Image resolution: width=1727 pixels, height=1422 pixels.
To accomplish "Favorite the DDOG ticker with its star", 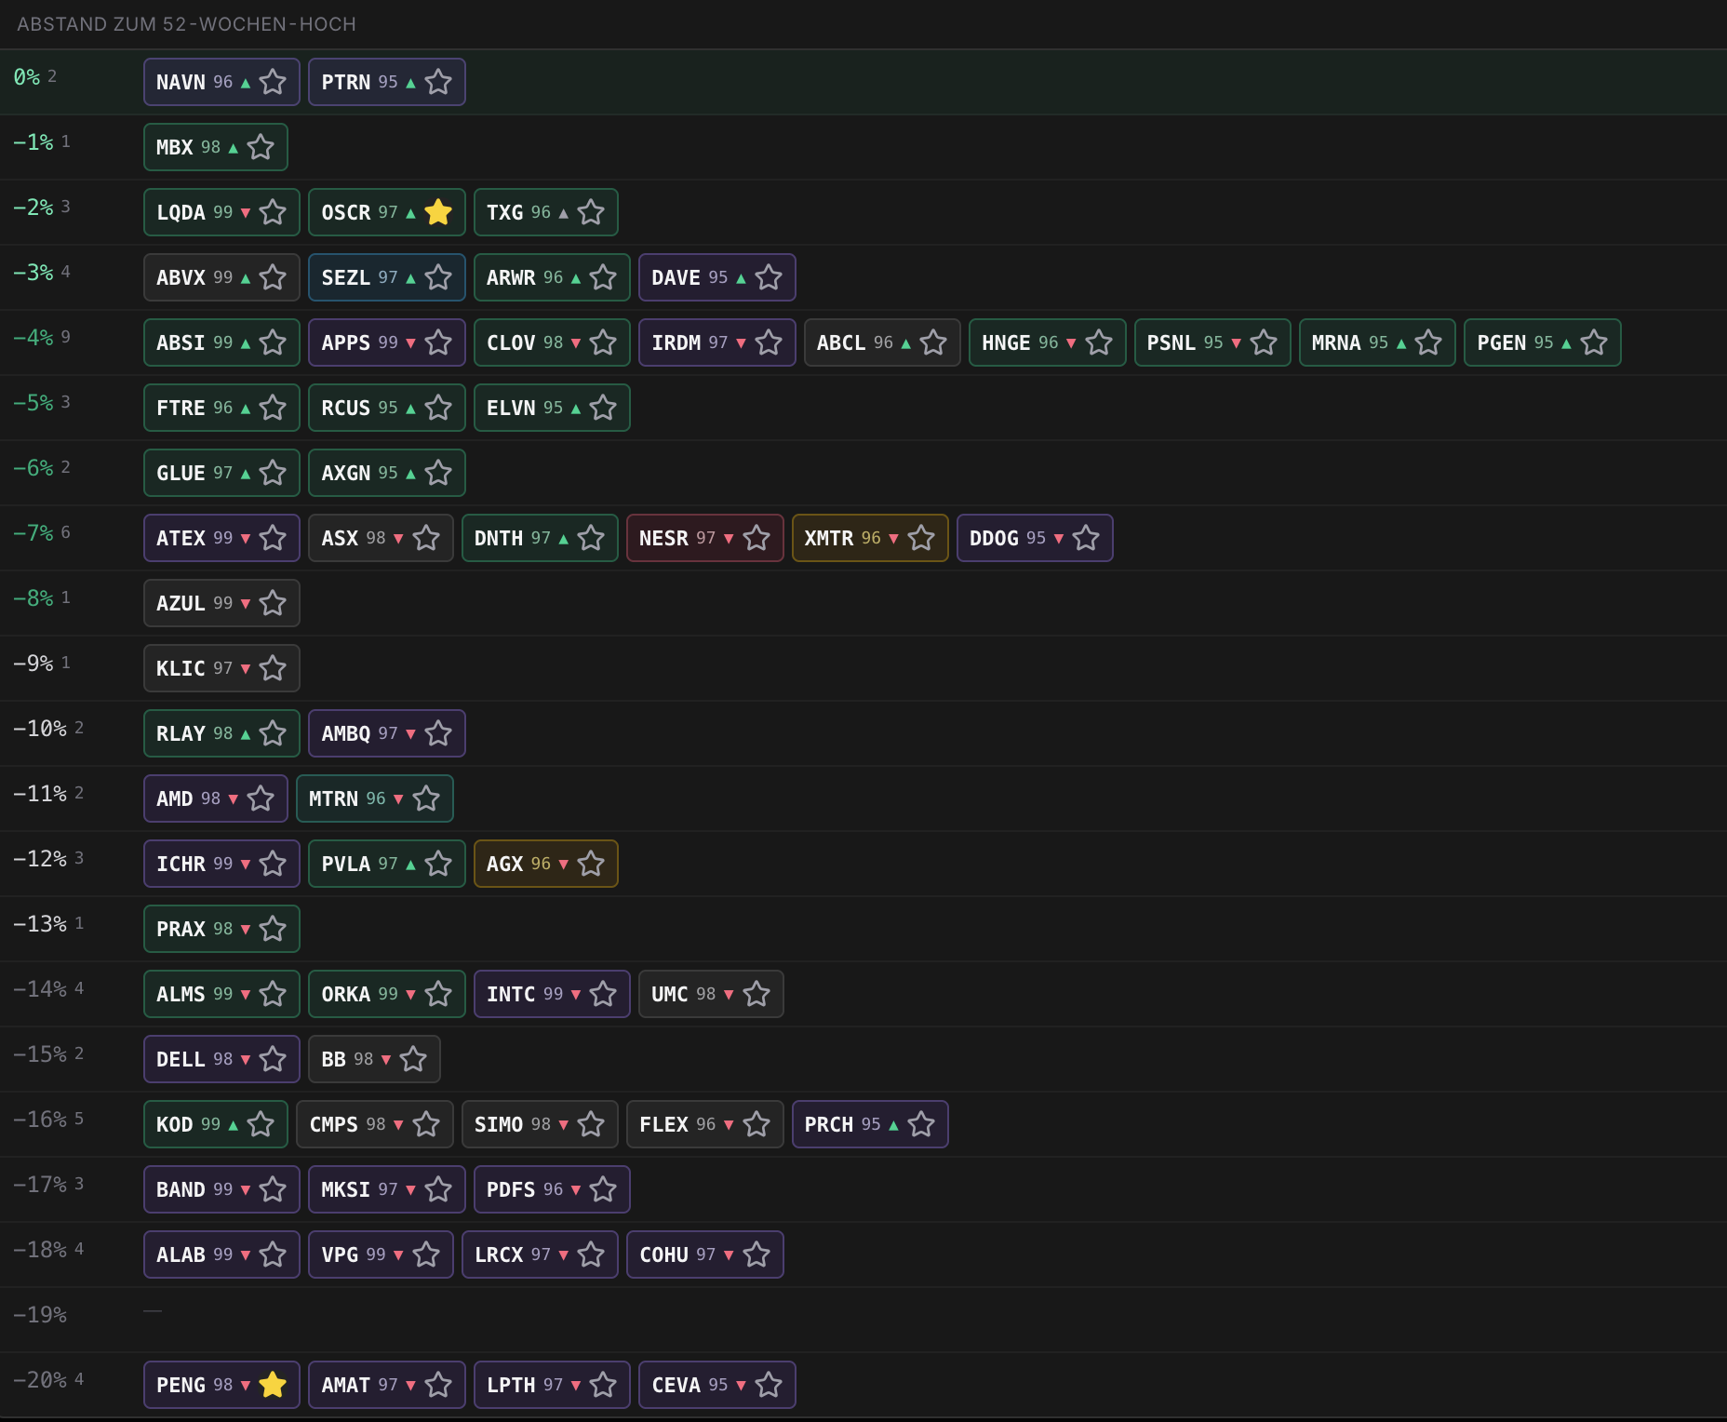I will click(1086, 538).
